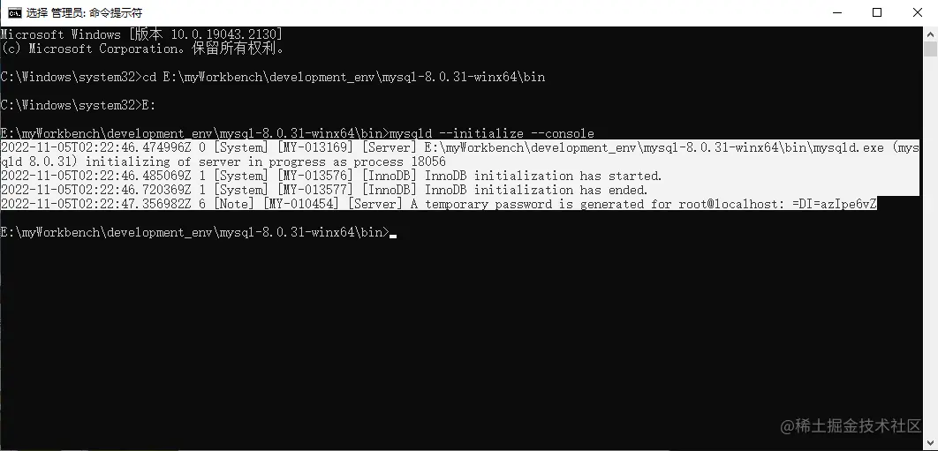The height and width of the screenshot is (451, 938).
Task: Click the mysqld --initialize --console command text
Action: 492,133
